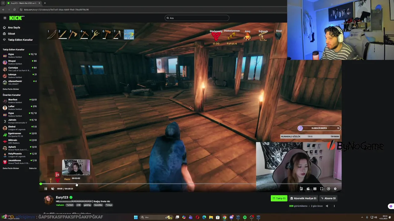Open Eury123 profile avatar

tap(49, 200)
